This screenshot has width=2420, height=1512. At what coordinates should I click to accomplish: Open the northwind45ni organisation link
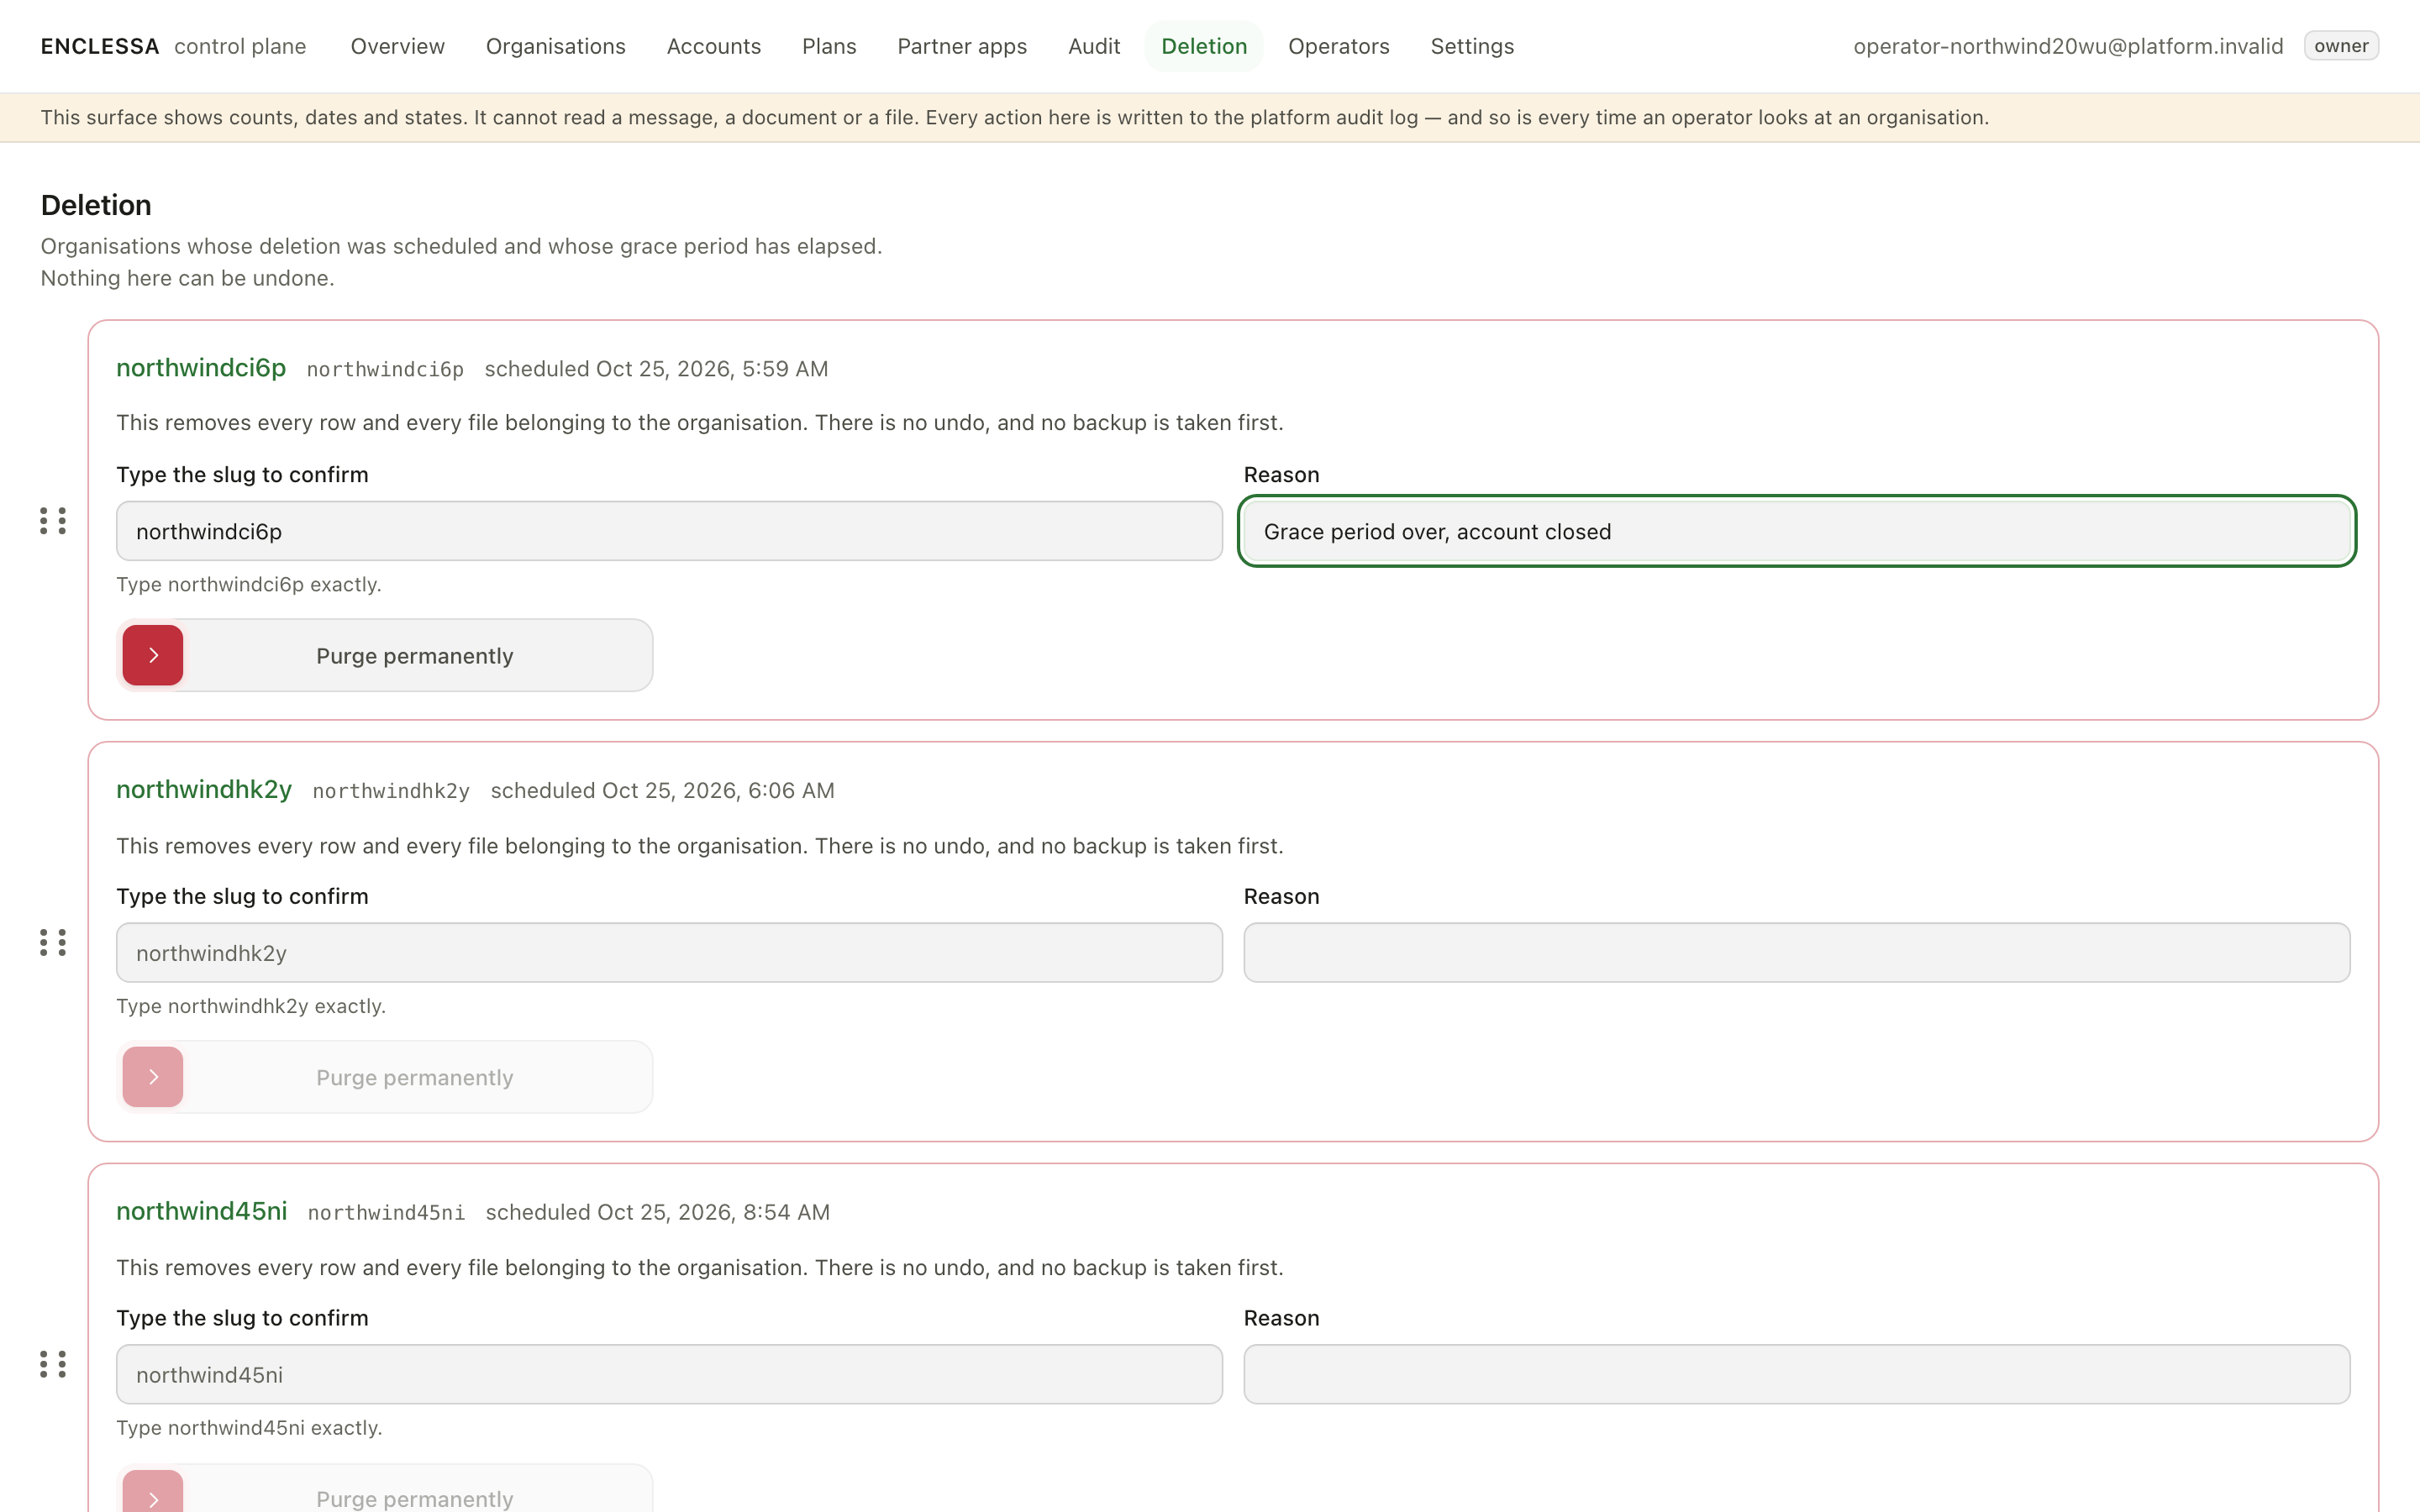click(x=202, y=1211)
